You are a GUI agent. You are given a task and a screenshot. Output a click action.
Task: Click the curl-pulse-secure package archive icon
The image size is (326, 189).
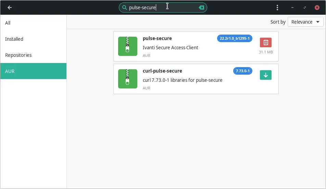click(128, 79)
